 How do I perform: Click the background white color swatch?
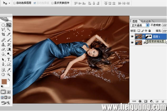8,85
